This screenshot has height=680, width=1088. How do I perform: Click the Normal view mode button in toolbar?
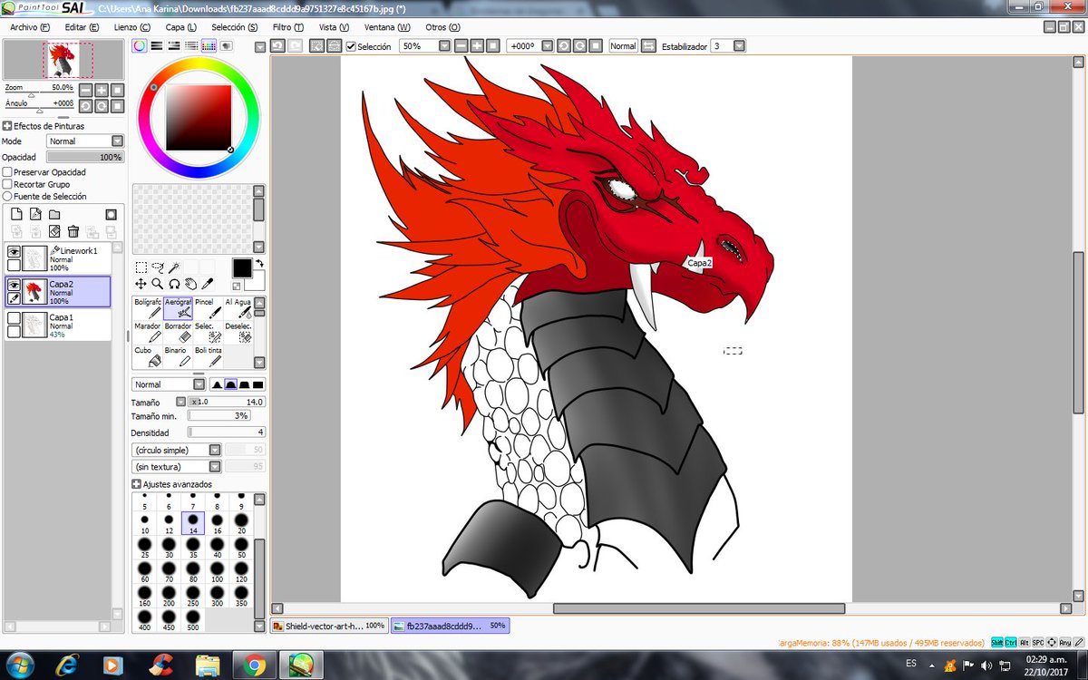tap(623, 45)
